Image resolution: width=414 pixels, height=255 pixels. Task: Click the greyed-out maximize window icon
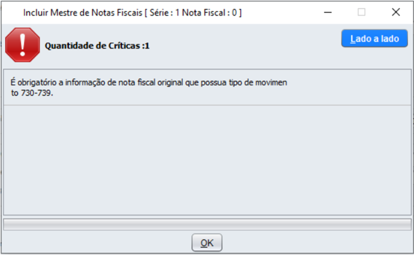point(361,12)
